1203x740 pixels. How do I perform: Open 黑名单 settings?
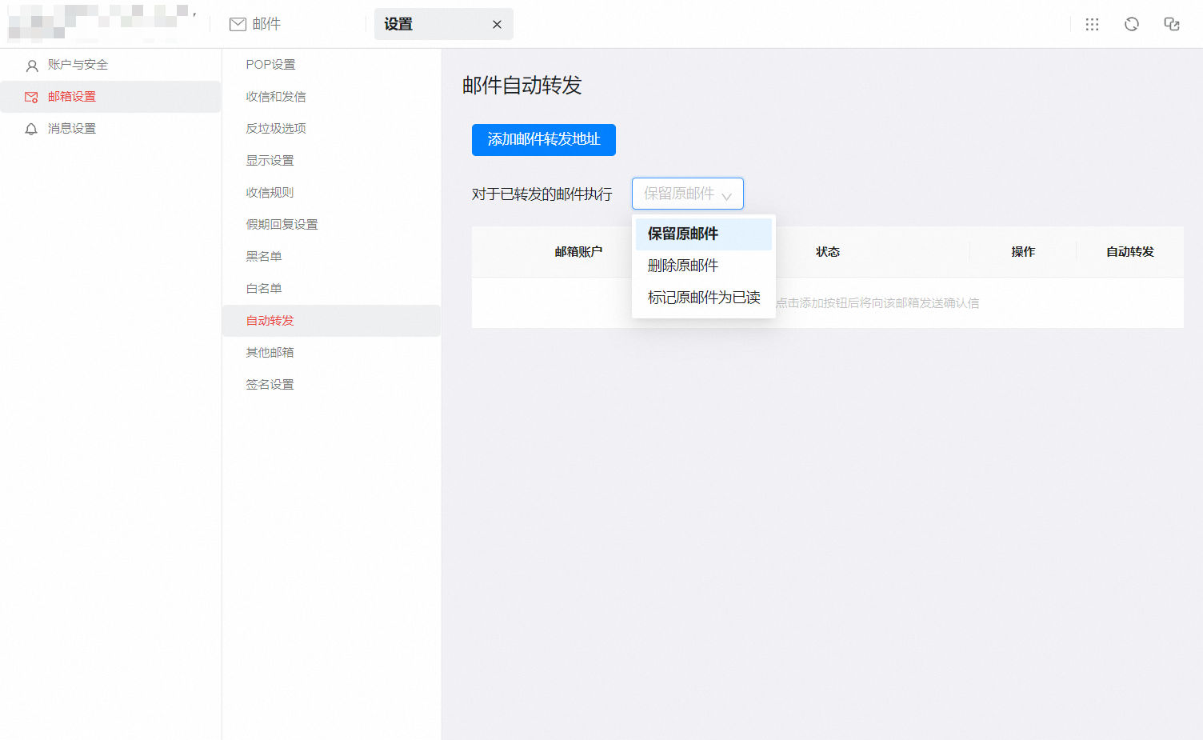pos(331,257)
